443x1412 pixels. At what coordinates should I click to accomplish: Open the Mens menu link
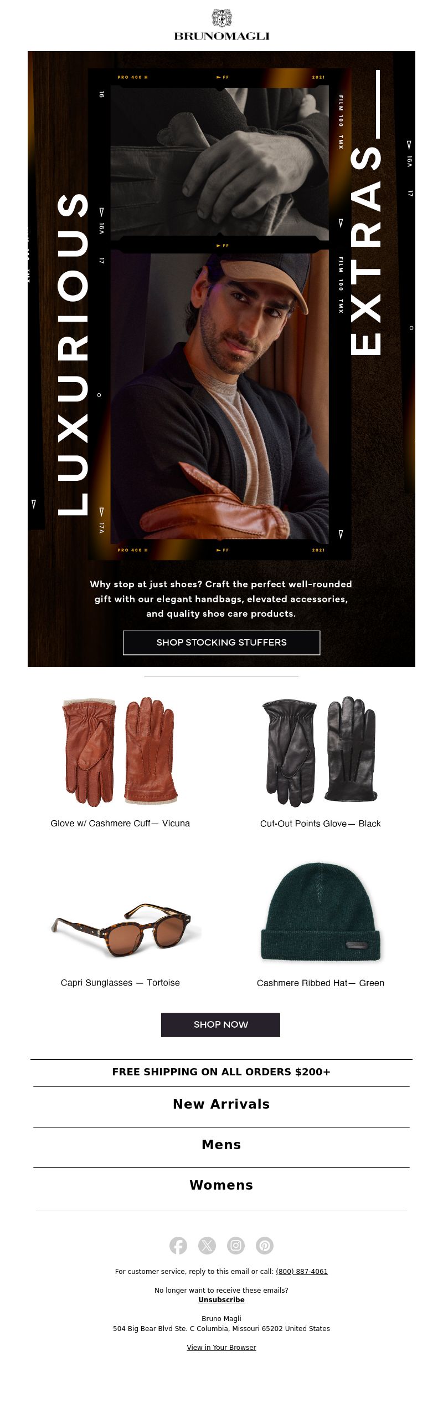[x=221, y=1144]
